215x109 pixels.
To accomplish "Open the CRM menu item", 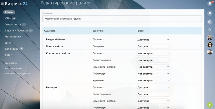I will (8, 18).
